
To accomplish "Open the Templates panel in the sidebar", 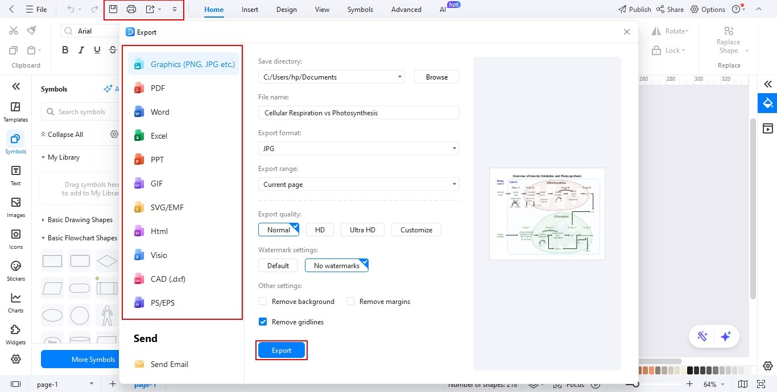I will [x=15, y=111].
